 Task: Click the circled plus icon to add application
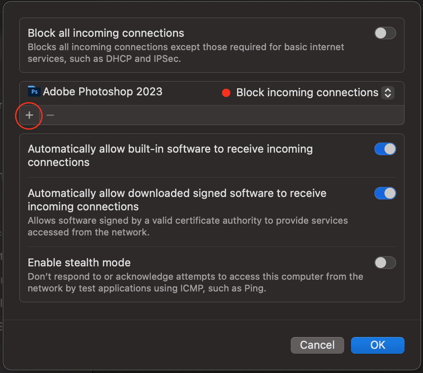click(28, 115)
